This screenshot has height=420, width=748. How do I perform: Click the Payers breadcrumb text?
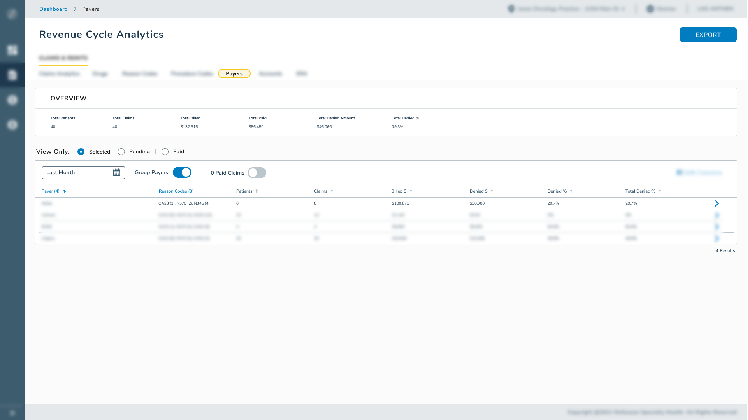[x=91, y=9]
